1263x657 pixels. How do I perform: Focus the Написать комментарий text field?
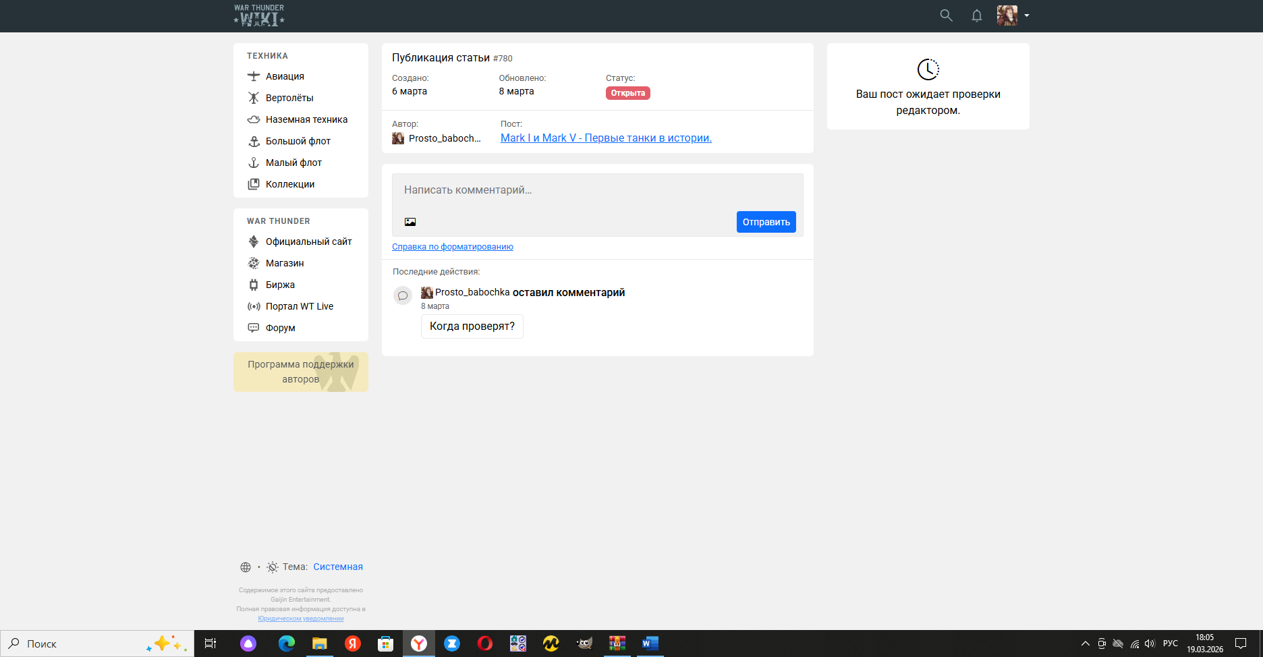pyautogui.click(x=596, y=191)
